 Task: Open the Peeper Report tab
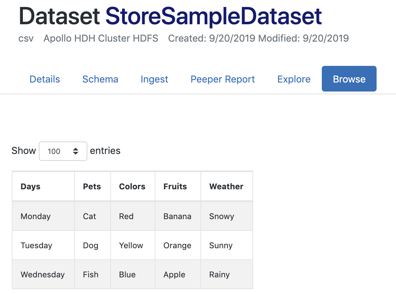(222, 79)
